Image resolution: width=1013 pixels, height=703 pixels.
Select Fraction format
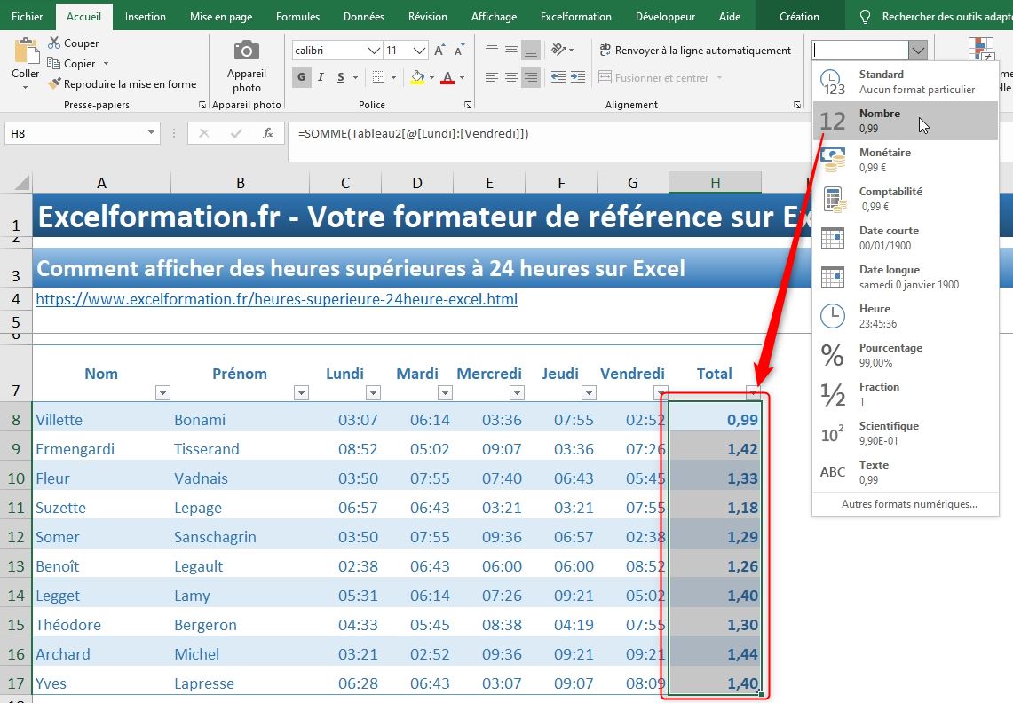pyautogui.click(x=905, y=394)
